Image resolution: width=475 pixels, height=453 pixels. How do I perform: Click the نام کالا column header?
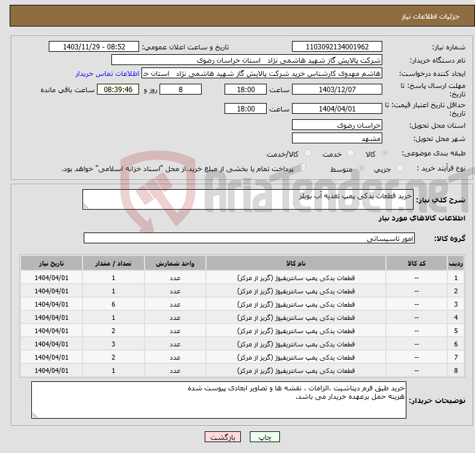point(296,263)
